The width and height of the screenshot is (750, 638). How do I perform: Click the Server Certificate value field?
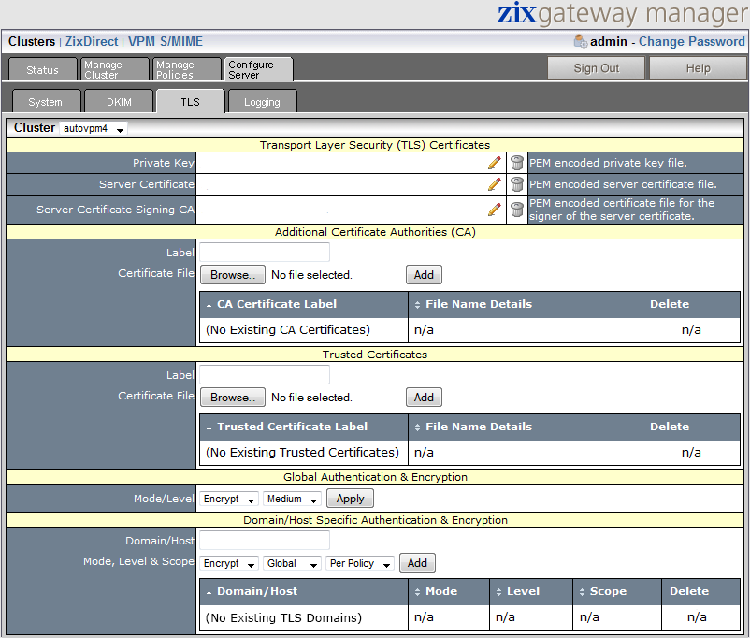(x=339, y=184)
